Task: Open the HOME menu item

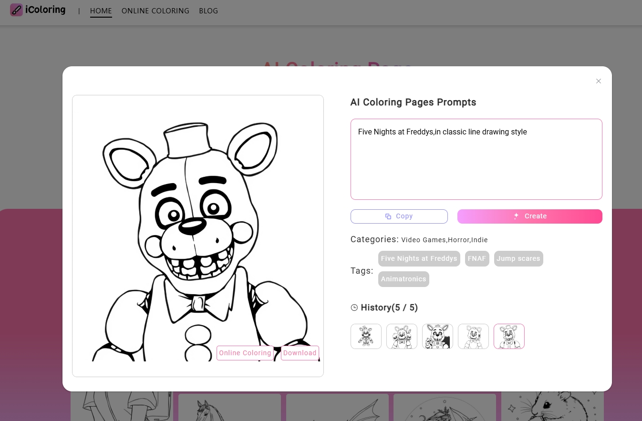Action: coord(101,10)
